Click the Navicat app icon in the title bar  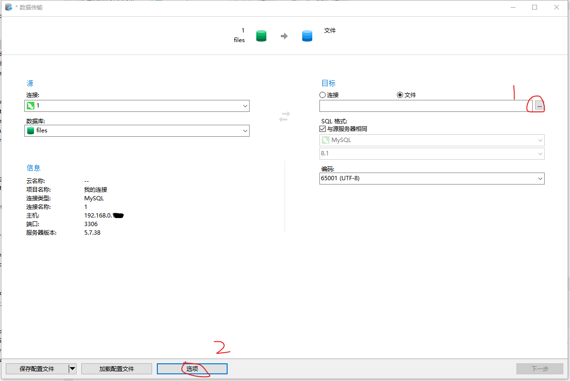8,7
